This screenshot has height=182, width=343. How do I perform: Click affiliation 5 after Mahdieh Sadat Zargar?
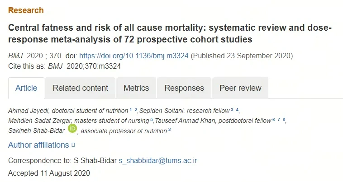(152, 120)
